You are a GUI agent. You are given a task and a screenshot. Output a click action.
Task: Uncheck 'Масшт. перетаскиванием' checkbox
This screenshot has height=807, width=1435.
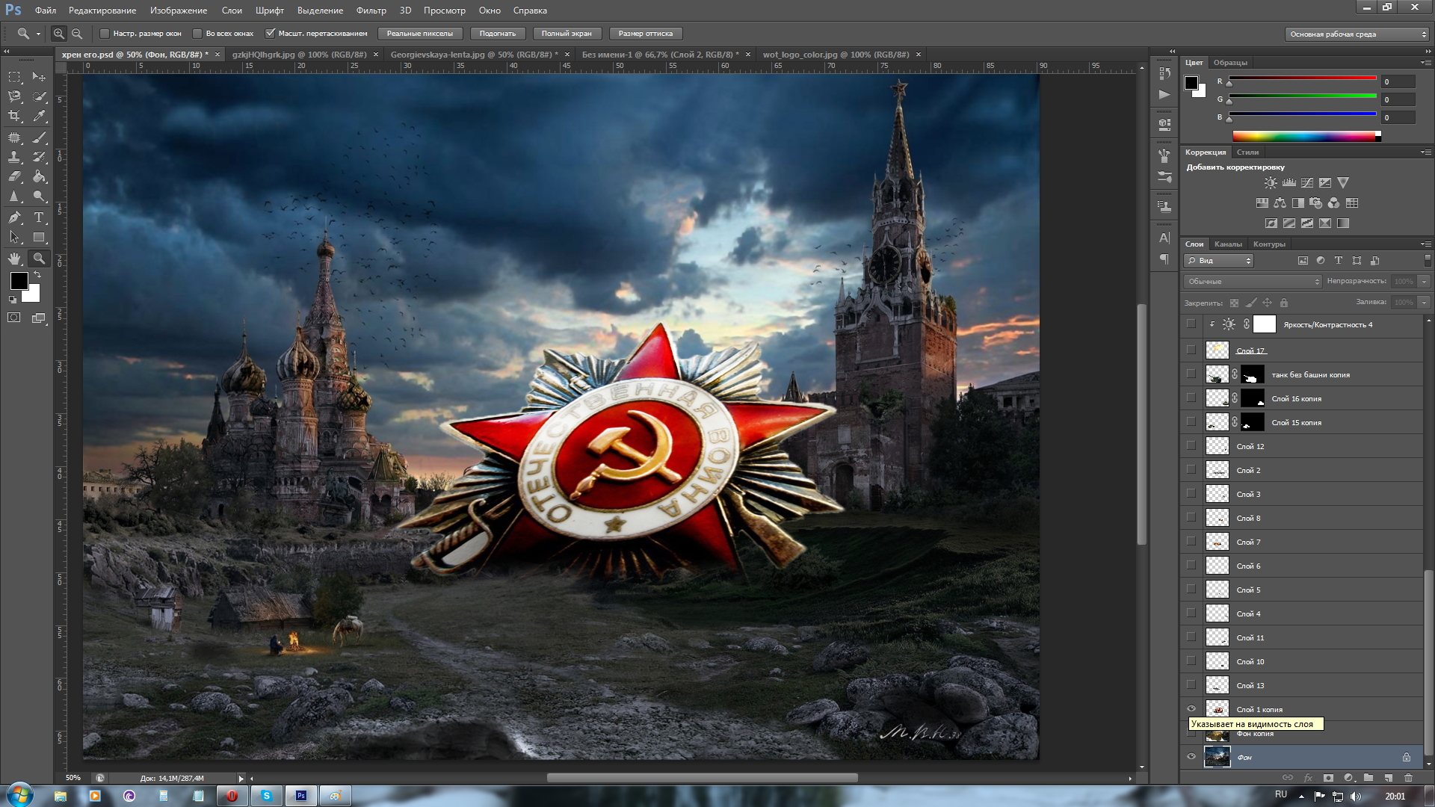tap(271, 34)
